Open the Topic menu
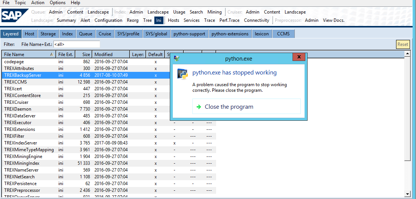This screenshot has width=416, height=199. click(20, 3)
